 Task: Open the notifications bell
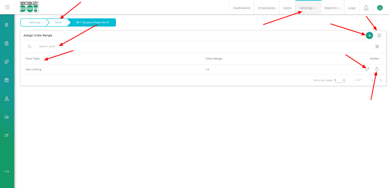click(x=366, y=8)
